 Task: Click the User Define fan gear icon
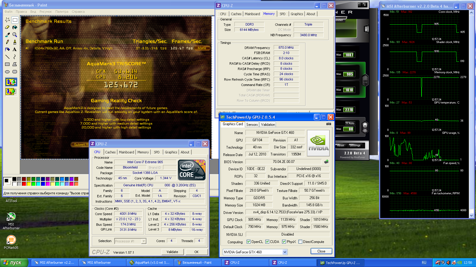(365, 127)
